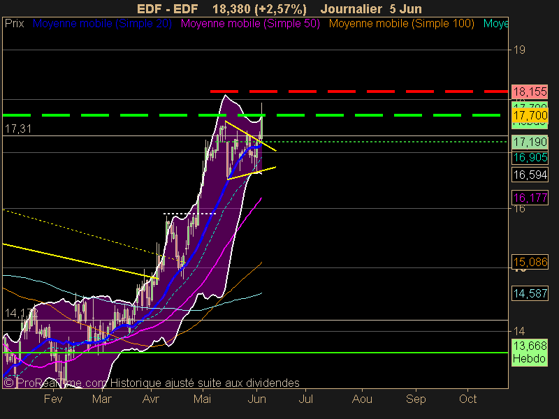Click the "Mar" month on the time axis
559x419 pixels.
point(102,399)
